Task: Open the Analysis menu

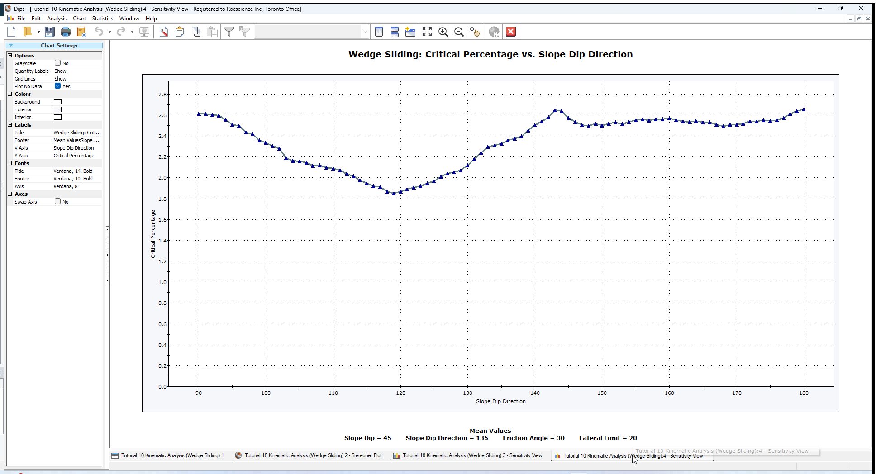Action: pyautogui.click(x=57, y=19)
